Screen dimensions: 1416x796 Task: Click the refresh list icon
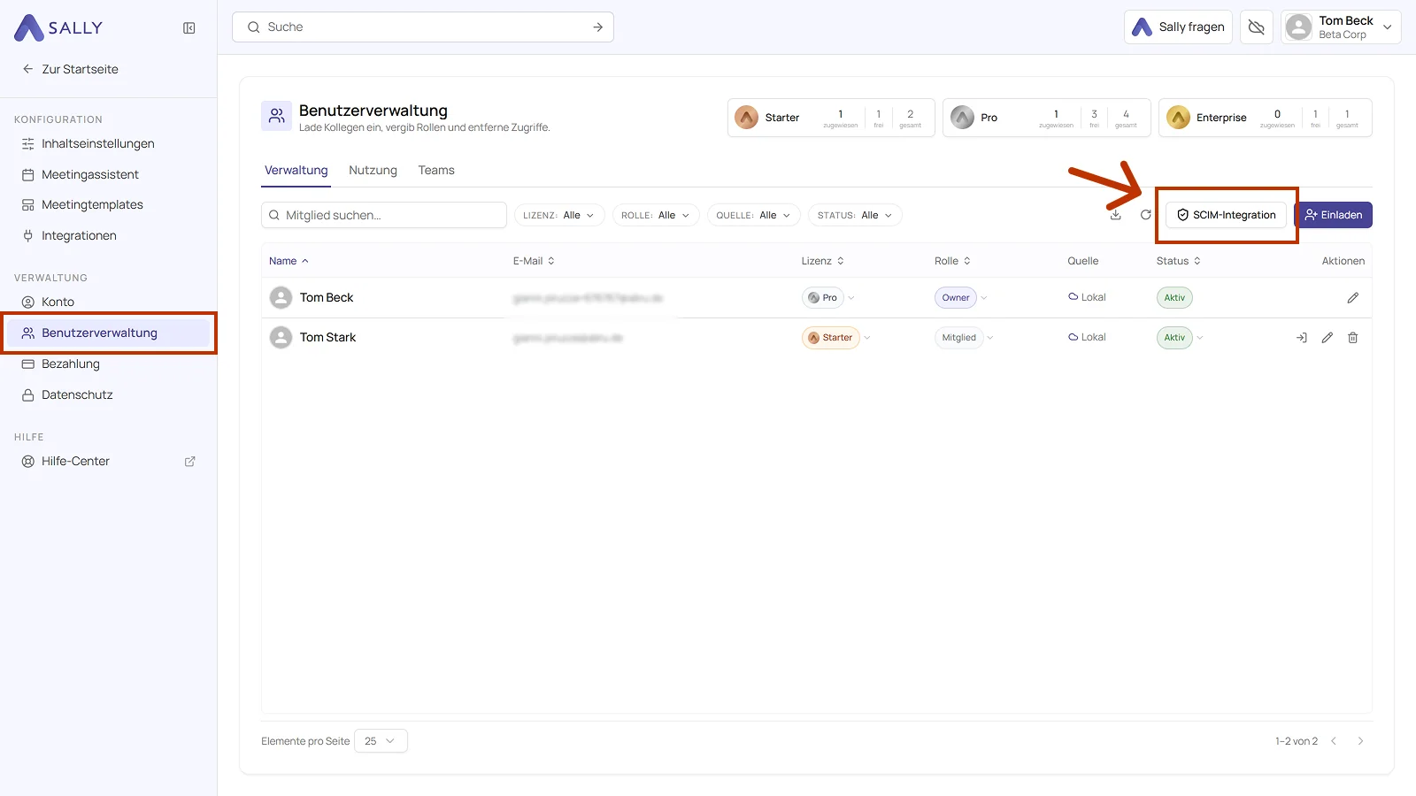(x=1146, y=215)
